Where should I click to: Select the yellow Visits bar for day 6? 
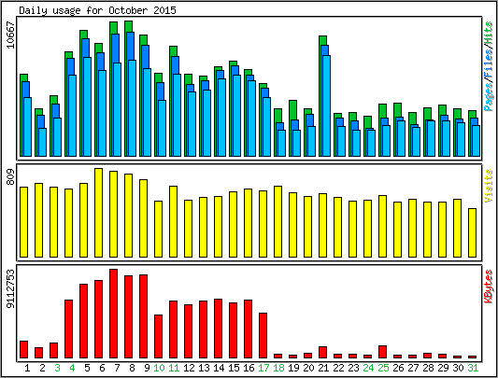pyautogui.click(x=98, y=213)
